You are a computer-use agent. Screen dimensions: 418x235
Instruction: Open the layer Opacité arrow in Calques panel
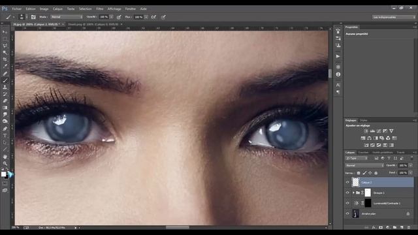pyautogui.click(x=411, y=165)
